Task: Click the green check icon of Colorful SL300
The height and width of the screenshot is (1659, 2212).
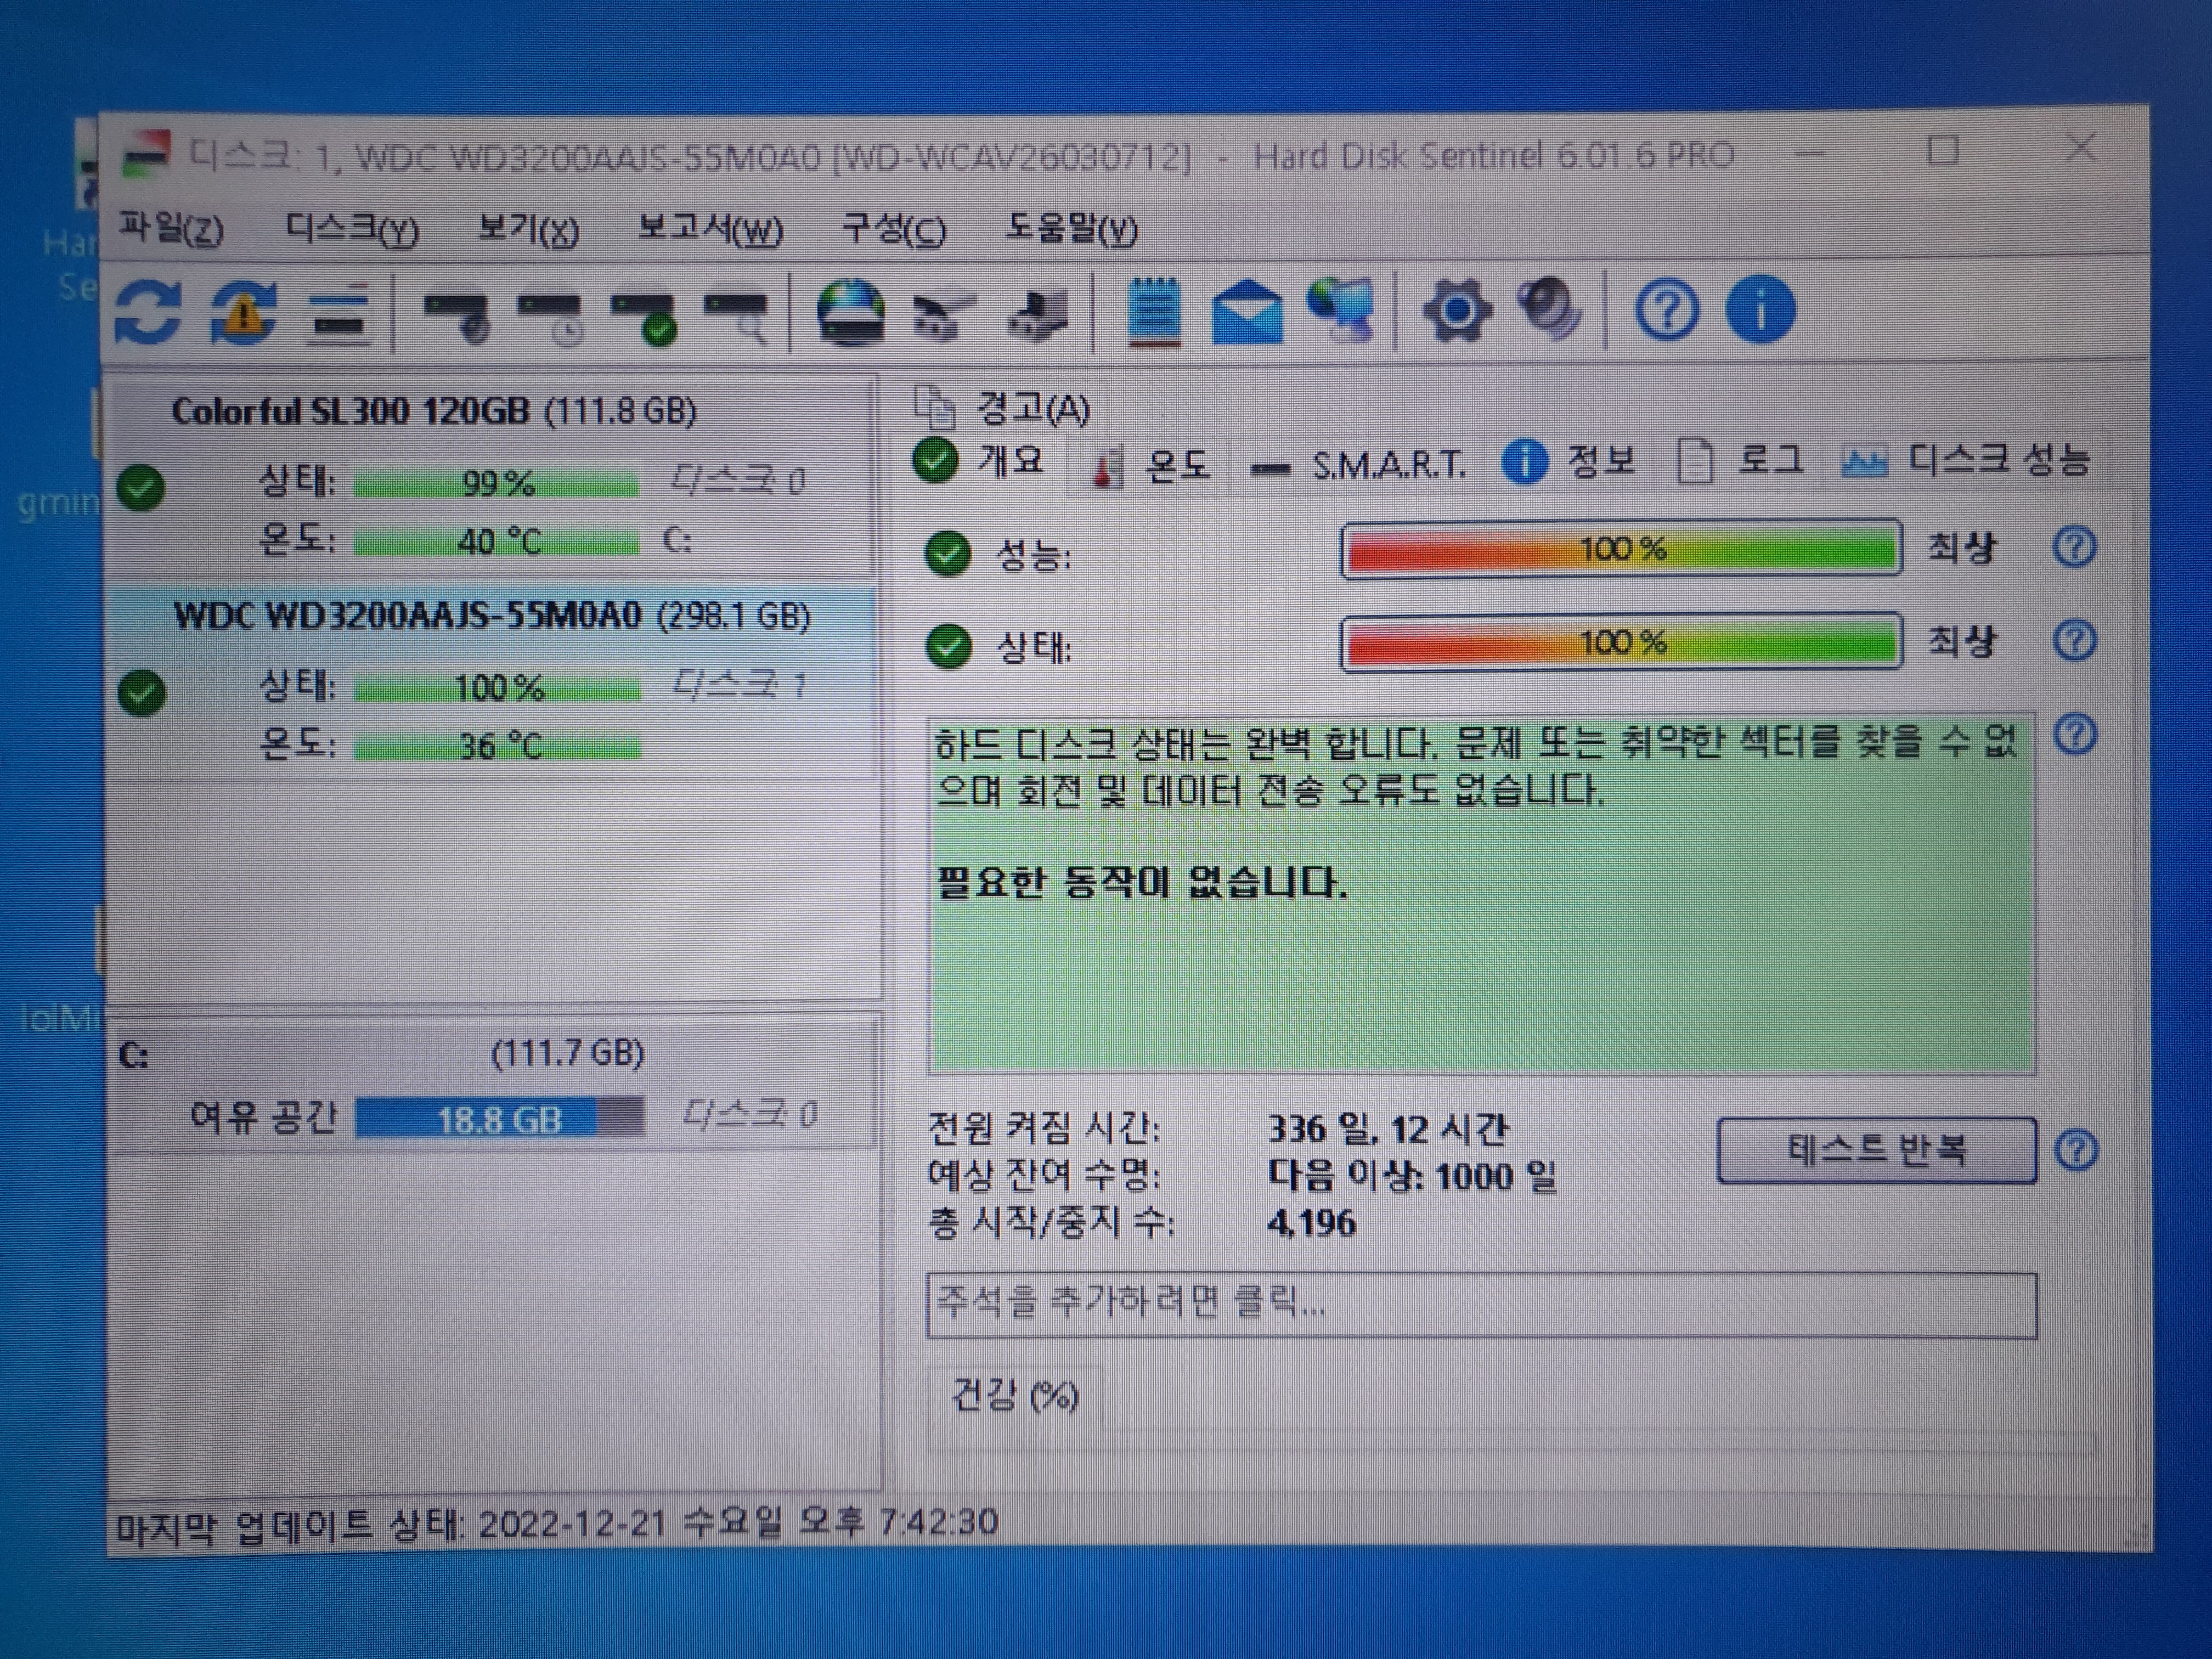Action: pos(141,488)
